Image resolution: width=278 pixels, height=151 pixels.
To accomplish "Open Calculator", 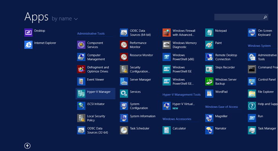I will pyautogui.click(x=174, y=131).
